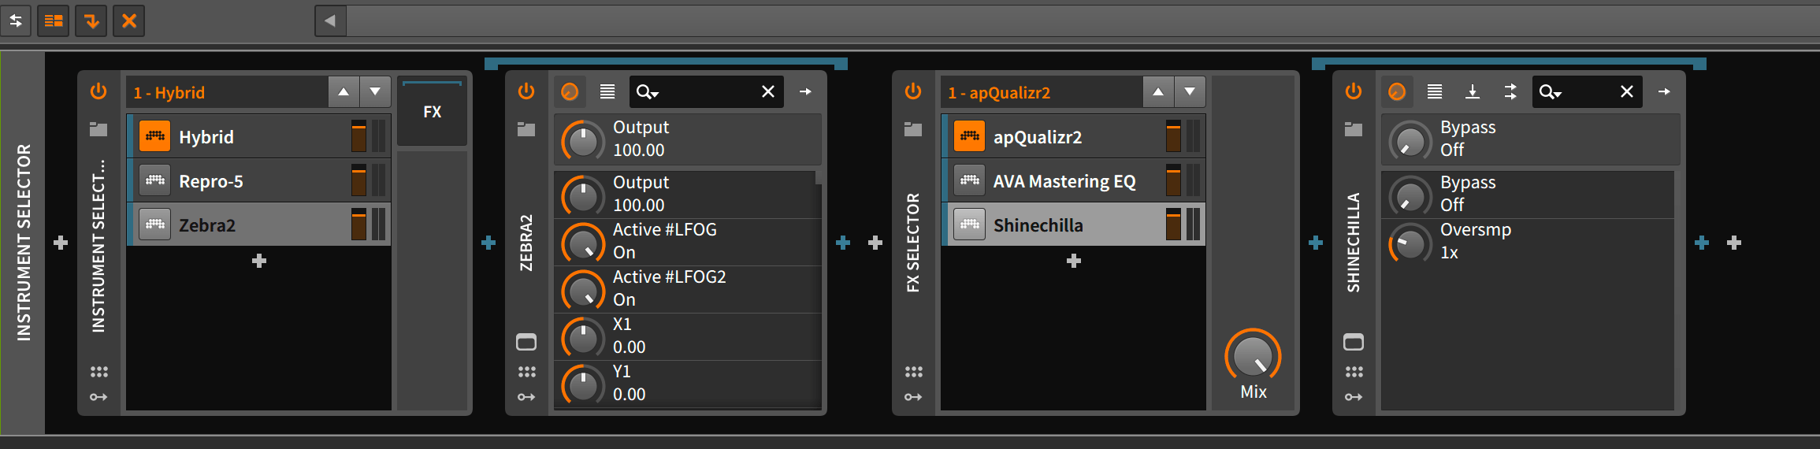Screen dimensions: 1820x449
Task: Clear the Zebra2 parameter search
Action: [768, 92]
